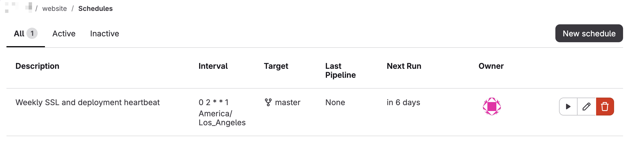Run the scheduled pipeline with play icon
The image size is (627, 151).
point(568,107)
